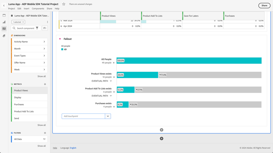Click the Save For Laters column header
The width and height of the screenshot is (273, 153).
(x=203, y=16)
